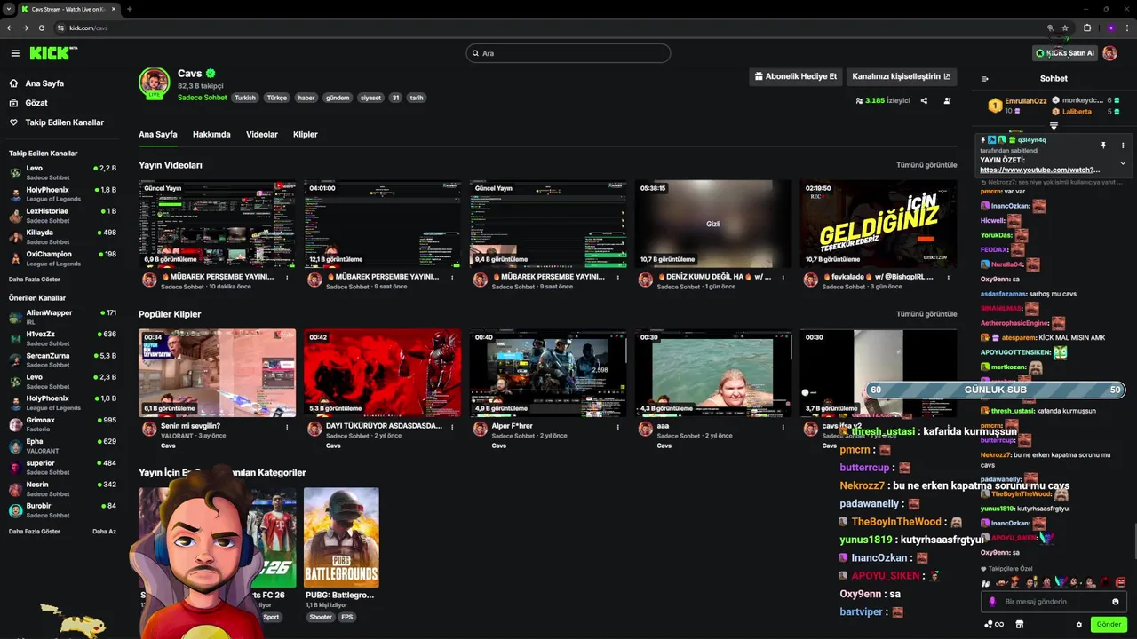Open the shop icon below the chat input
This screenshot has width=1137, height=639.
[1019, 625]
